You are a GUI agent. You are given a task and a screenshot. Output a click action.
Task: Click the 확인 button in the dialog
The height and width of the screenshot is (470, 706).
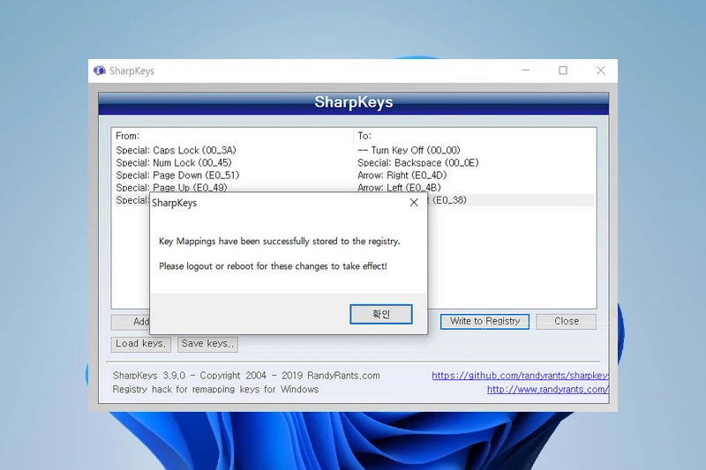click(x=381, y=314)
